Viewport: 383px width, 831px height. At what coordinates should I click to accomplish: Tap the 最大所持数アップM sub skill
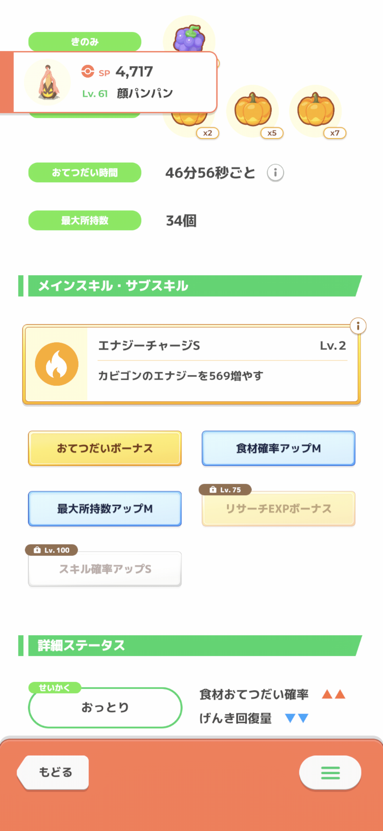tap(105, 509)
